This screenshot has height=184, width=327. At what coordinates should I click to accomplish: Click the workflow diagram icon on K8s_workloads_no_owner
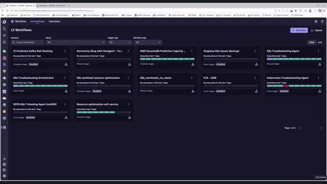pos(193,91)
